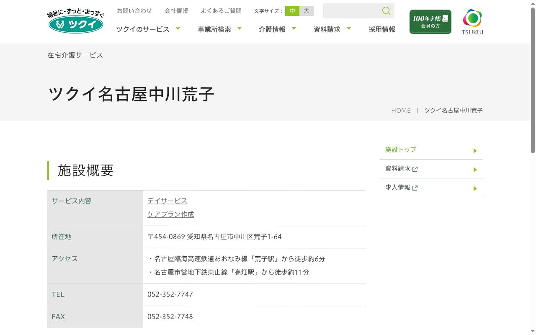Click the arrow icon on sidebar 資料請求 row
This screenshot has height=335, width=536.
tap(475, 170)
